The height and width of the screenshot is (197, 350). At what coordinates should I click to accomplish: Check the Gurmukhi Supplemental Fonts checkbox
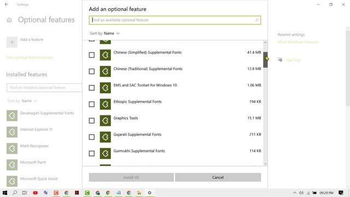[92, 153]
